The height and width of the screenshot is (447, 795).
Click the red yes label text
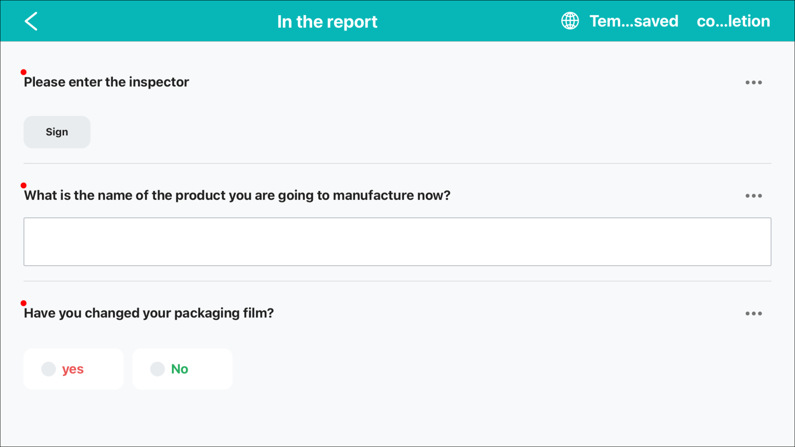(x=73, y=369)
